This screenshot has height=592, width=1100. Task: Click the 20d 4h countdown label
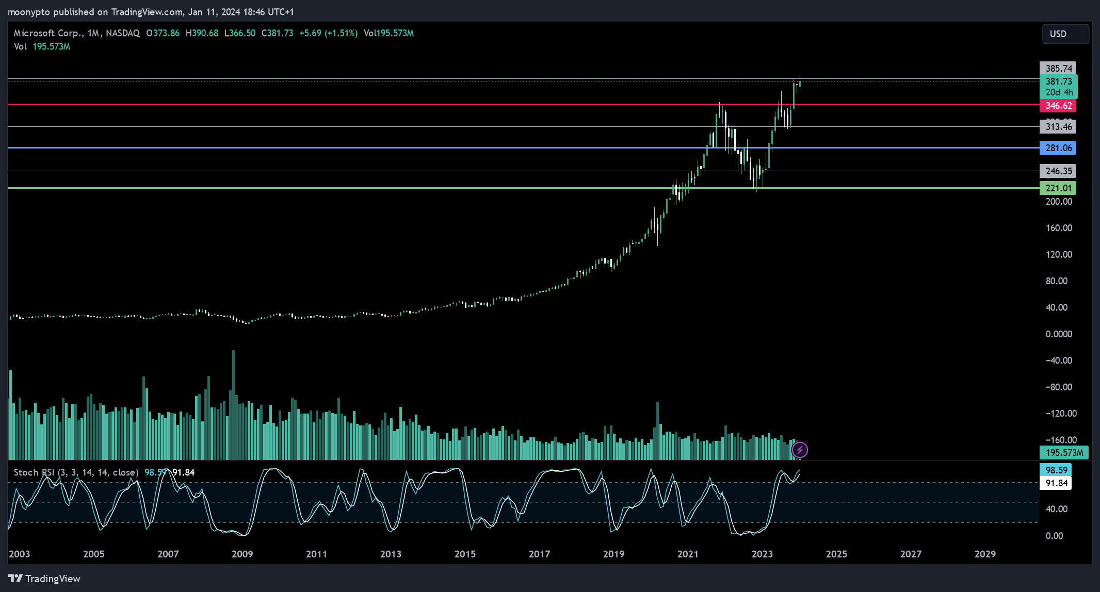[x=1059, y=92]
